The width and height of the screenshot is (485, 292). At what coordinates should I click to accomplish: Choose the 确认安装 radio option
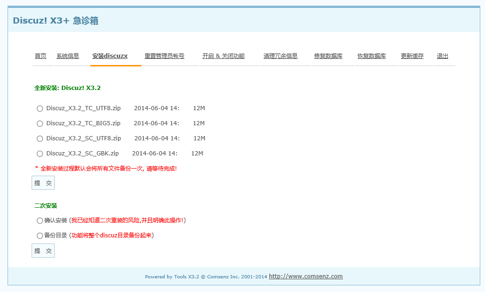pyautogui.click(x=40, y=221)
